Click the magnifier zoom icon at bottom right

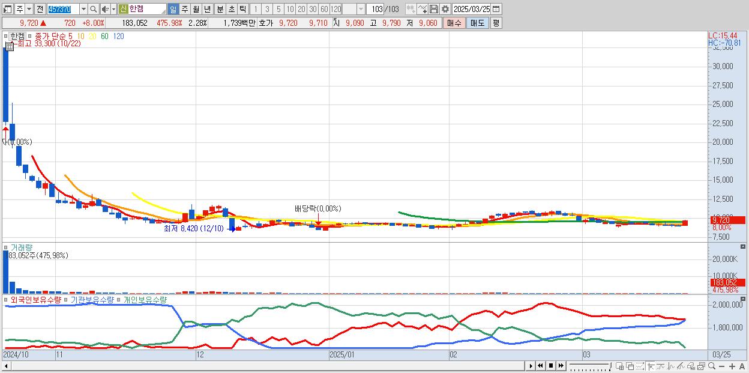click(712, 366)
